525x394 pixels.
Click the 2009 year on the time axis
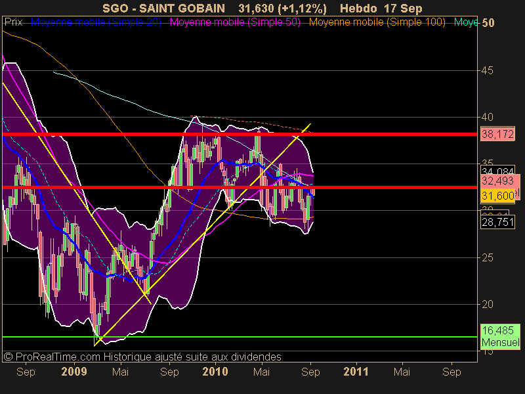point(74,372)
